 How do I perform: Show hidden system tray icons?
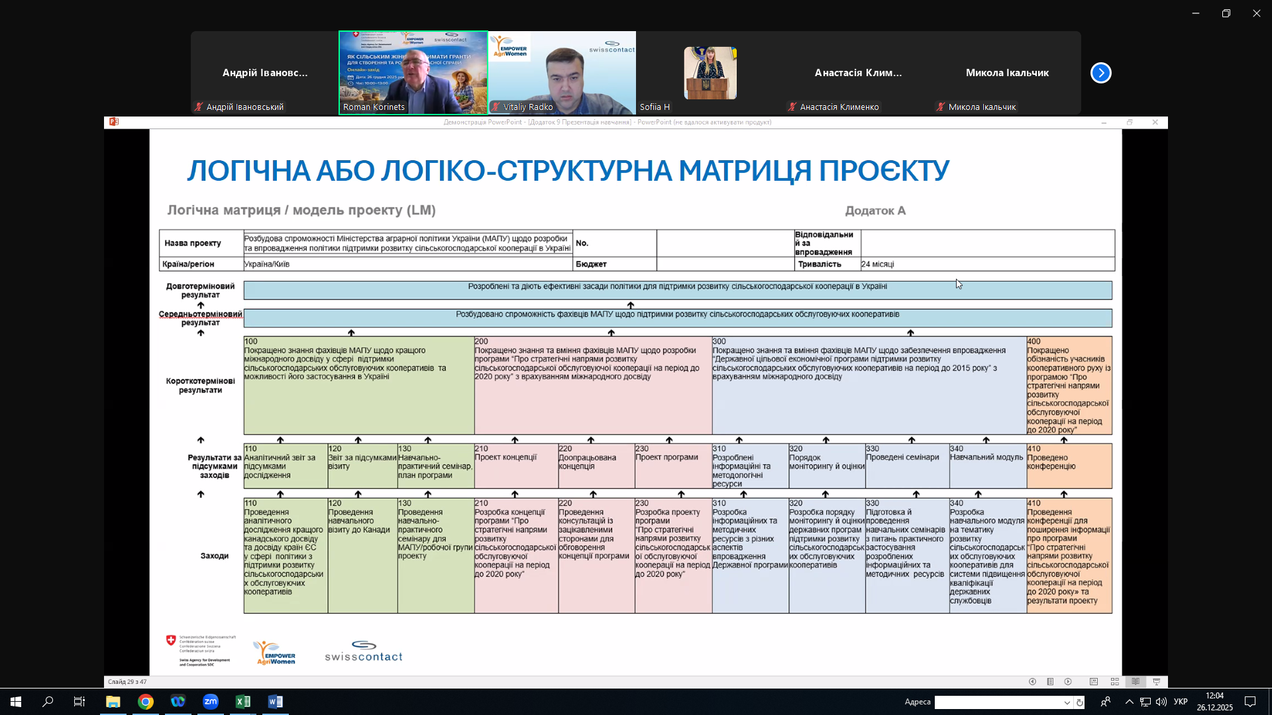coord(1129,702)
